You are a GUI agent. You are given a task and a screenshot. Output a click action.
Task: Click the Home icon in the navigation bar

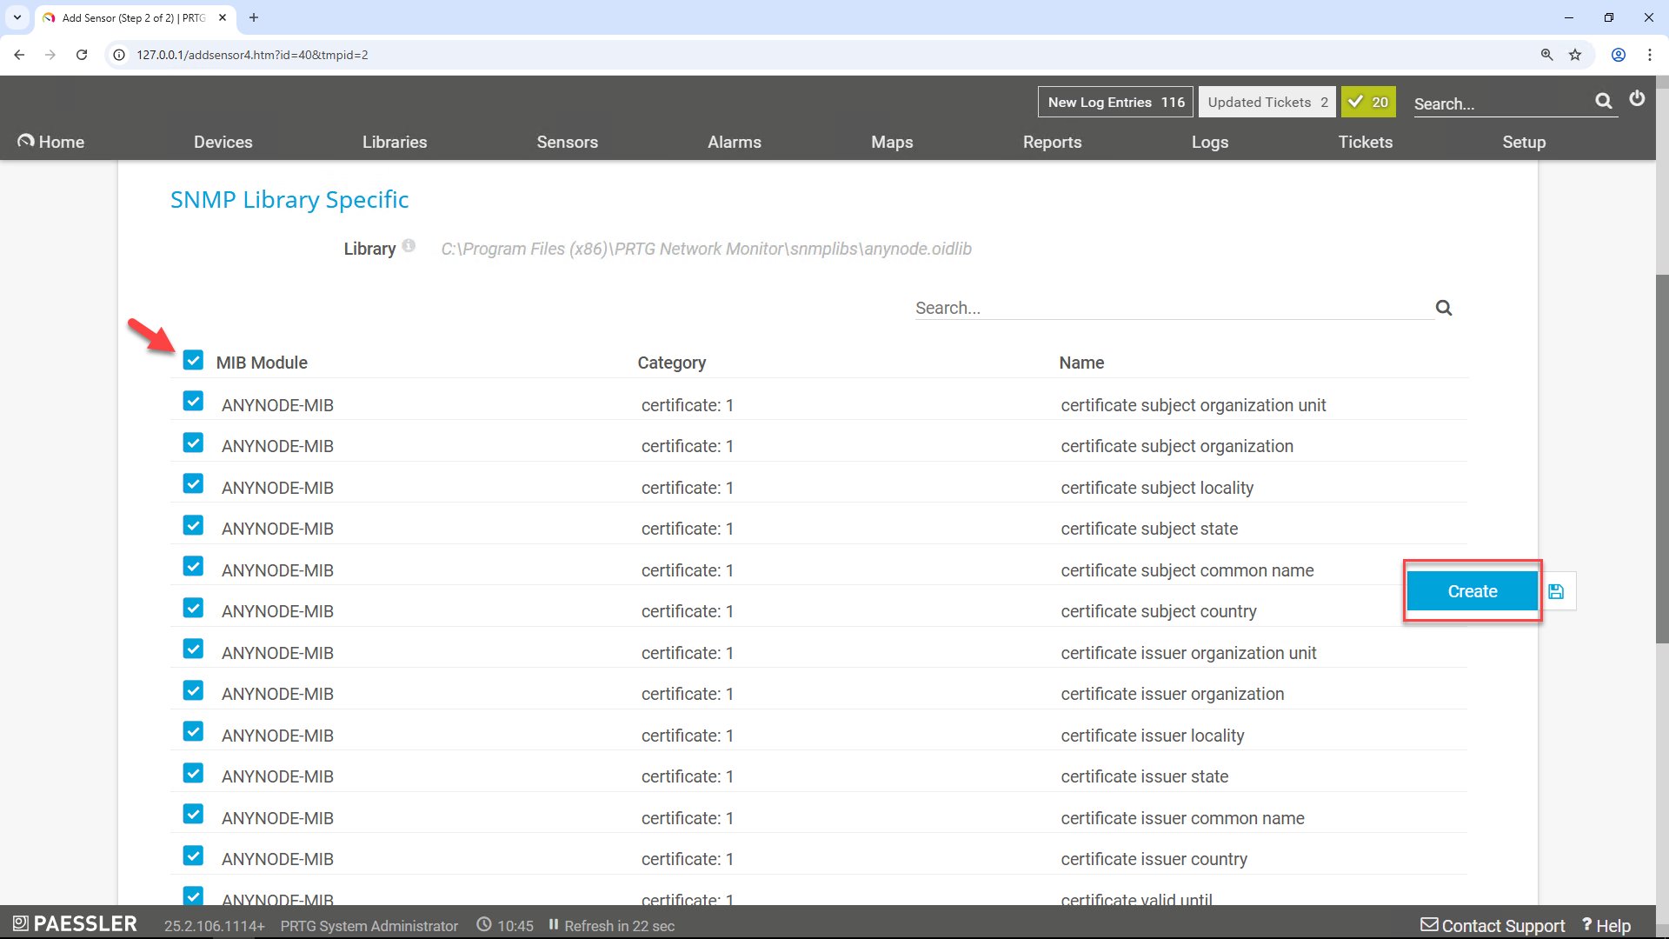[x=25, y=140]
